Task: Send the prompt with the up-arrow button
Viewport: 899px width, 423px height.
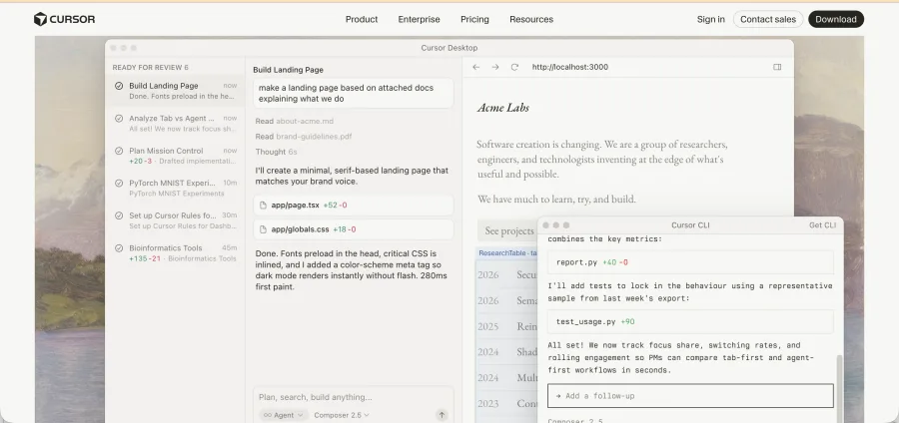Action: point(442,415)
